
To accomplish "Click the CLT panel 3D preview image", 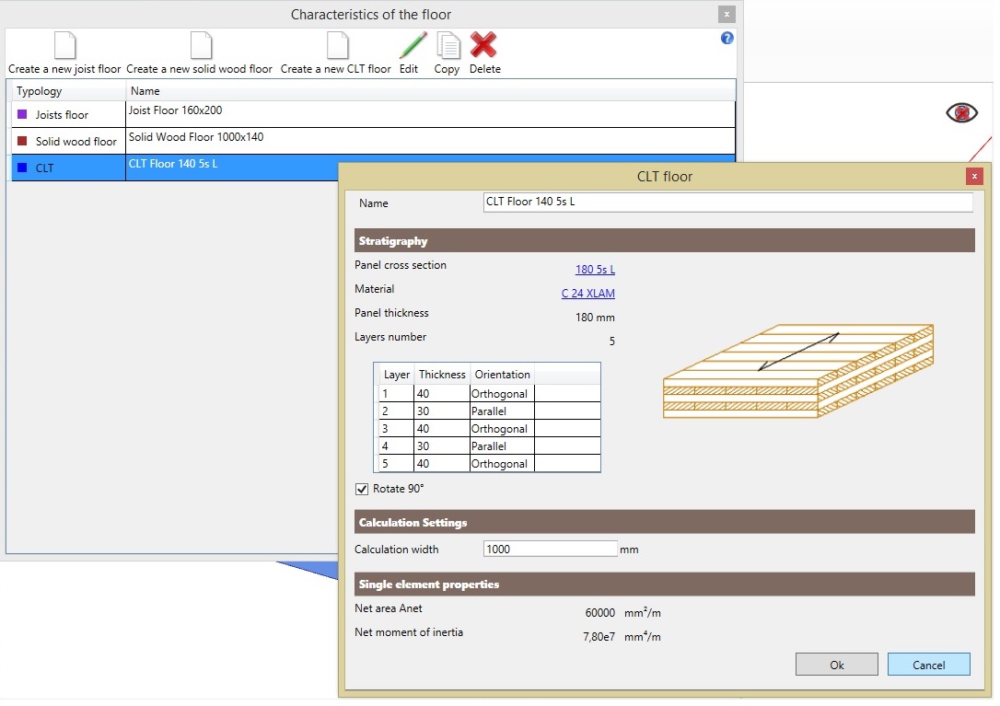I will click(798, 371).
